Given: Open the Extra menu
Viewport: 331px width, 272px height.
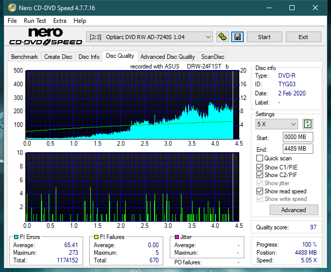Looking at the screenshot, I should point(60,21).
